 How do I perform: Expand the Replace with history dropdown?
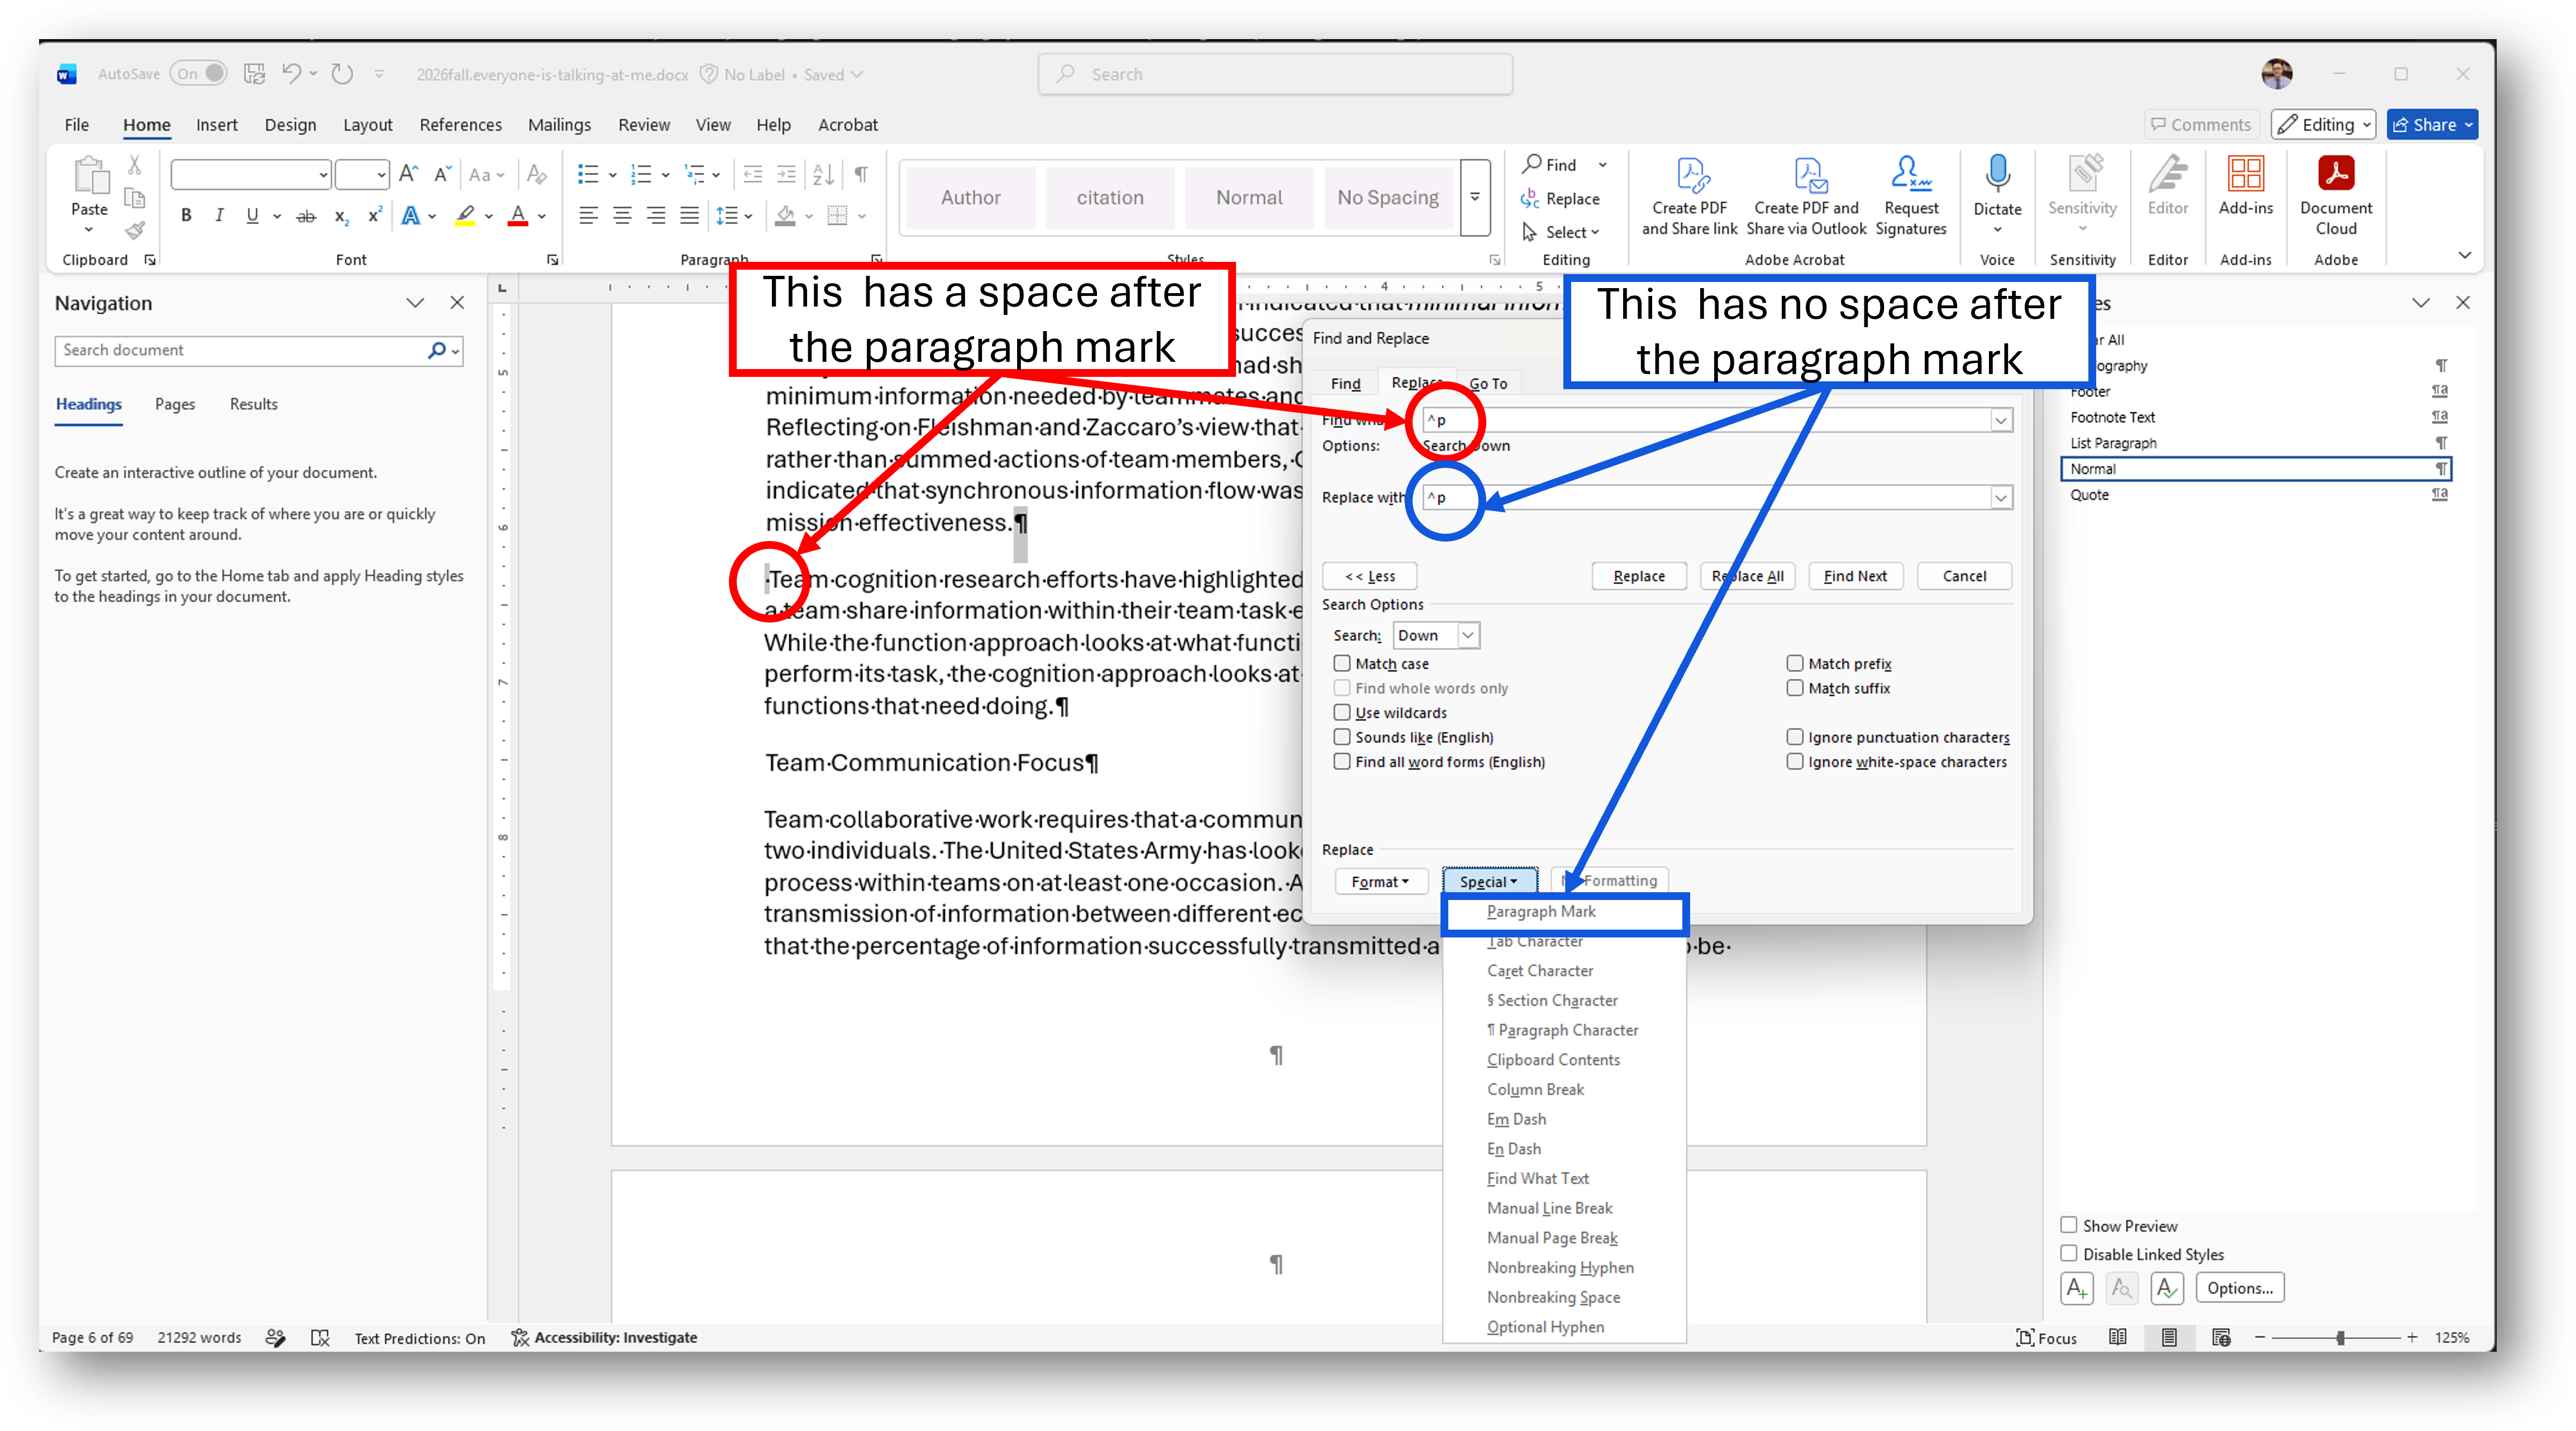click(x=2001, y=497)
